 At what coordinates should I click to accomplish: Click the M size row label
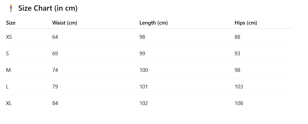[8, 70]
